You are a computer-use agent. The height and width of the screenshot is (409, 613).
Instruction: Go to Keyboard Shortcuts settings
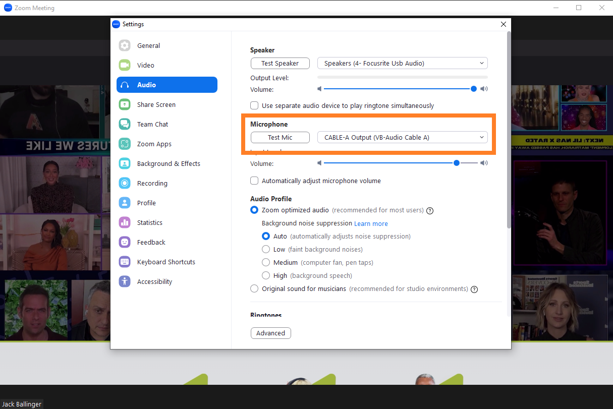pos(167,262)
